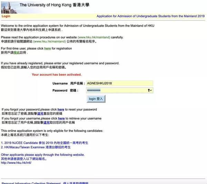Click the Chinese 按此 registration link

[x=17, y=53]
